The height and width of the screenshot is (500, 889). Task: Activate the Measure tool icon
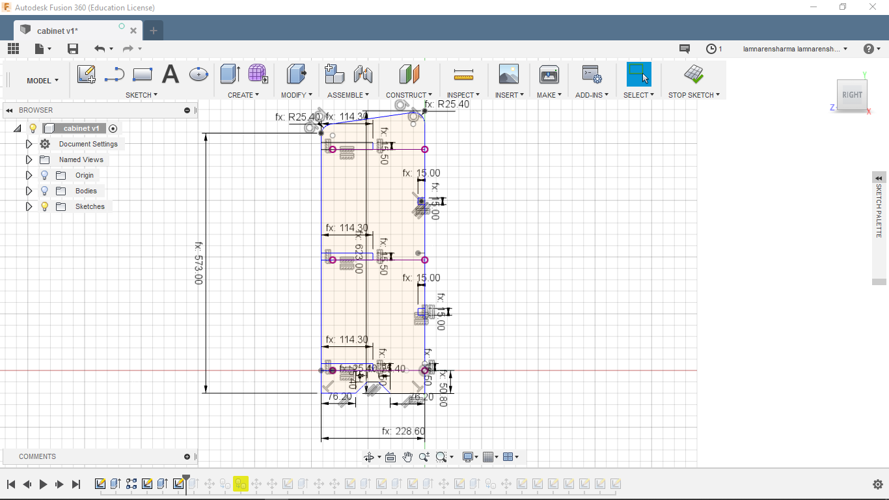pos(463,74)
